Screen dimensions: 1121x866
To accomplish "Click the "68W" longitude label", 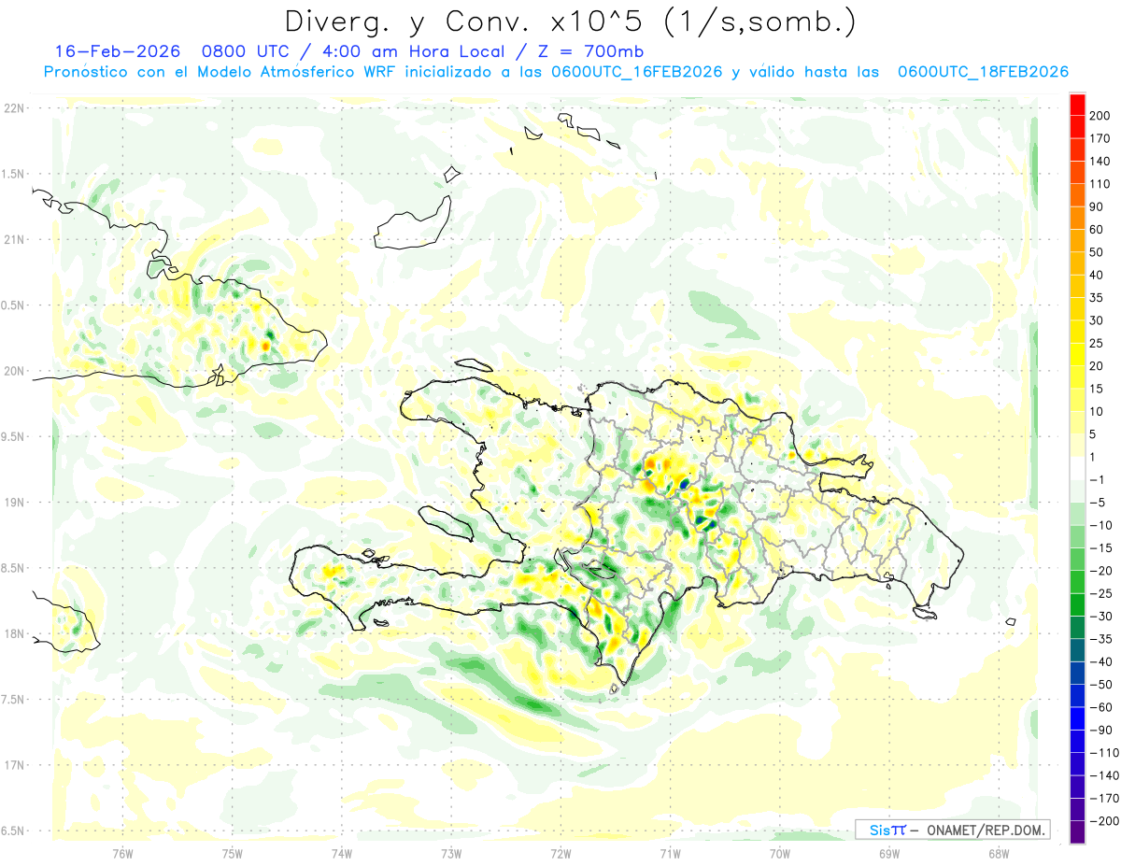I will point(999,854).
